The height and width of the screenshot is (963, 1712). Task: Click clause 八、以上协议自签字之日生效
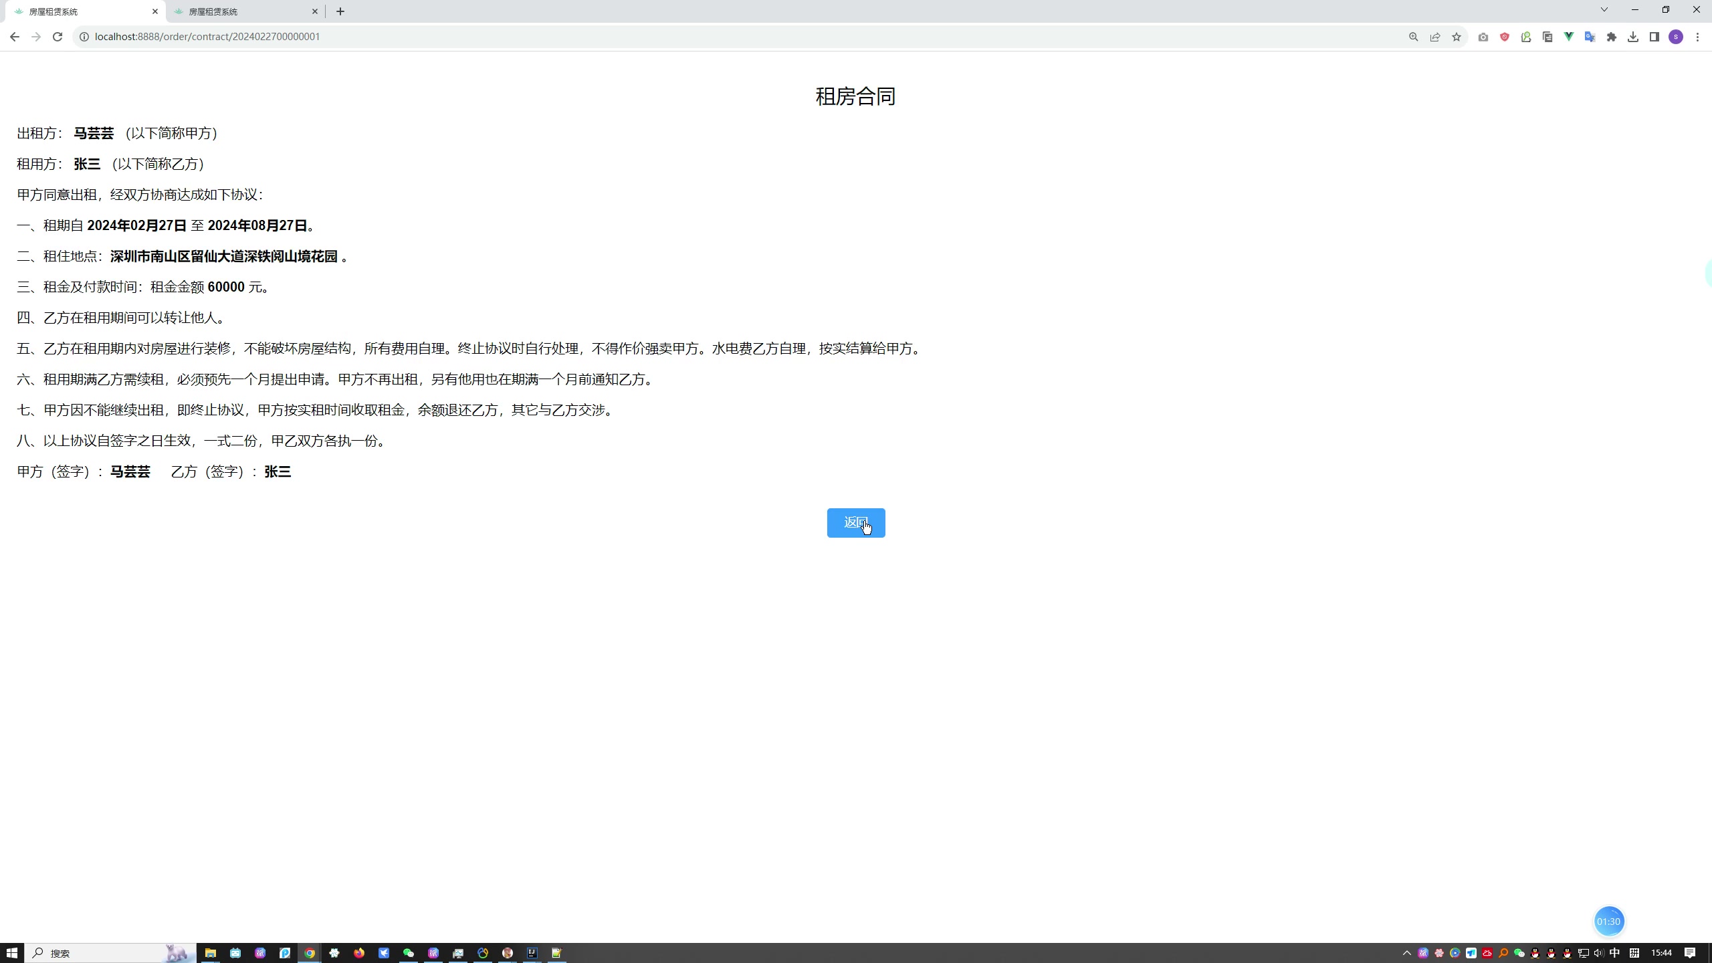201,441
